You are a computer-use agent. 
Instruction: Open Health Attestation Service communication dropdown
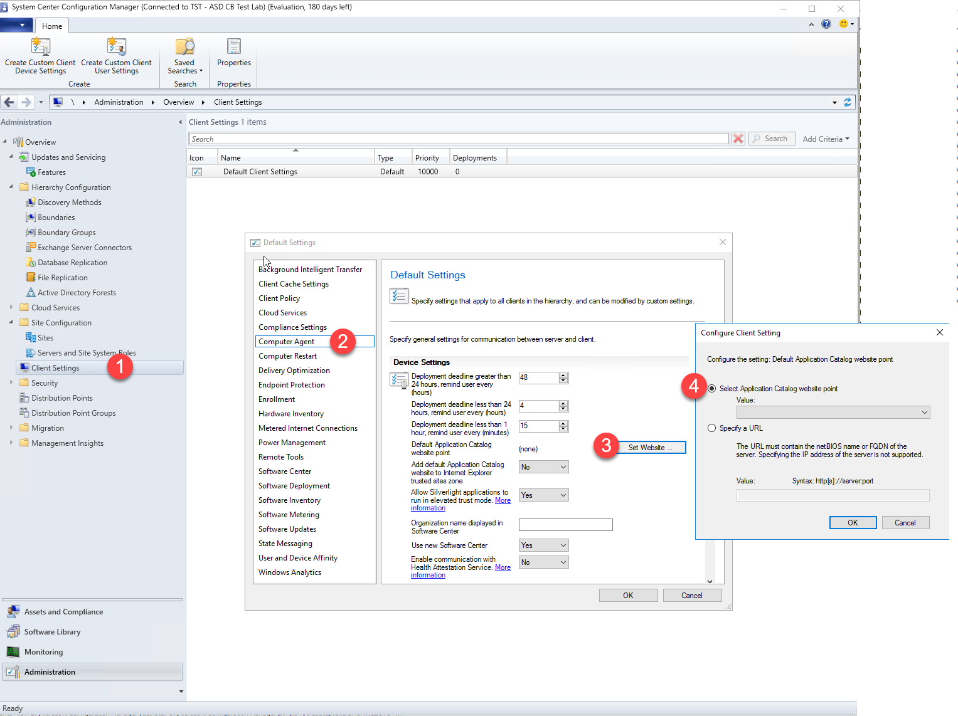[543, 562]
